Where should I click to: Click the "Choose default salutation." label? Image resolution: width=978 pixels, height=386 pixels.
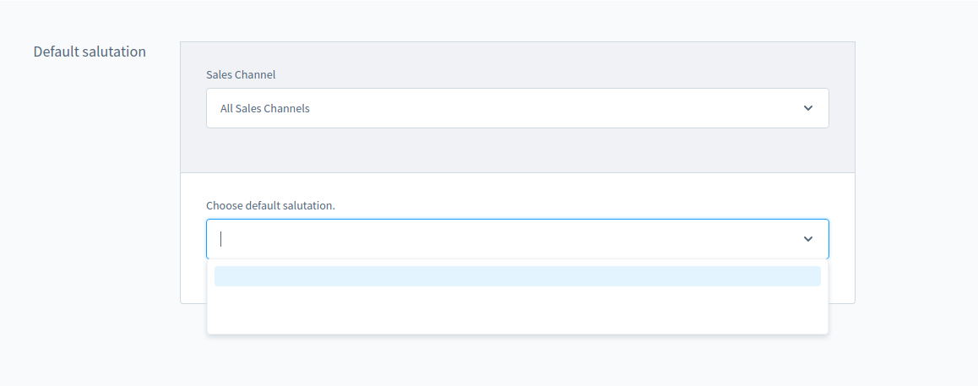pos(270,205)
